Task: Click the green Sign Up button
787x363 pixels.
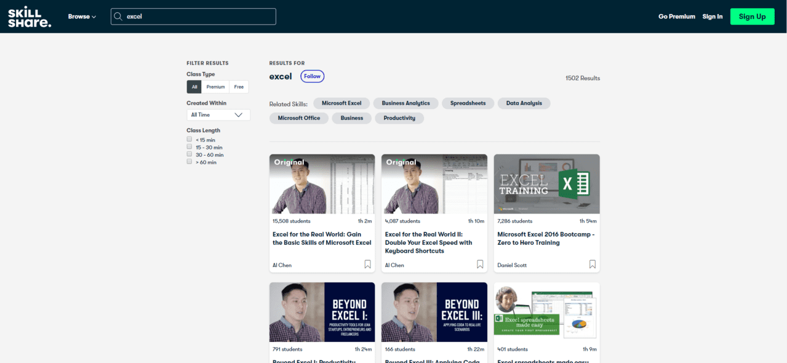Action: coord(752,17)
